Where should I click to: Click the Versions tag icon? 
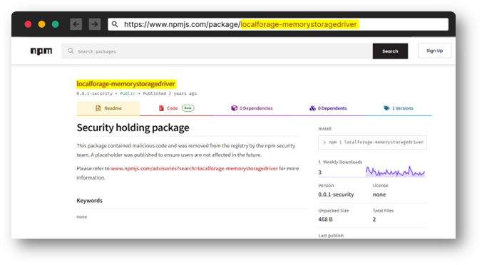pyautogui.click(x=386, y=108)
